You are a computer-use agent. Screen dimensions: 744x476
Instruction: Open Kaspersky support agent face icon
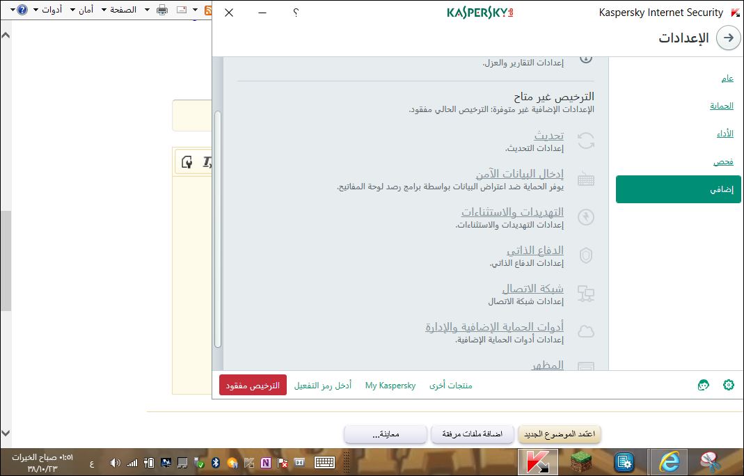[x=703, y=385]
